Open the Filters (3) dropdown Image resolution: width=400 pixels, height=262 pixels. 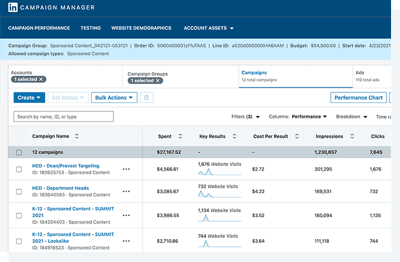246,116
